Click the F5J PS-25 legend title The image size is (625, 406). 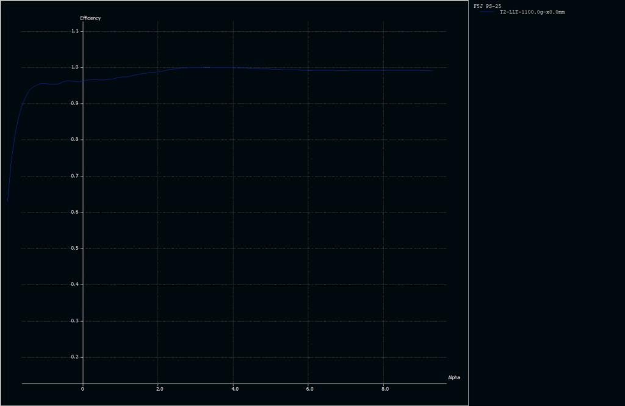tap(488, 6)
